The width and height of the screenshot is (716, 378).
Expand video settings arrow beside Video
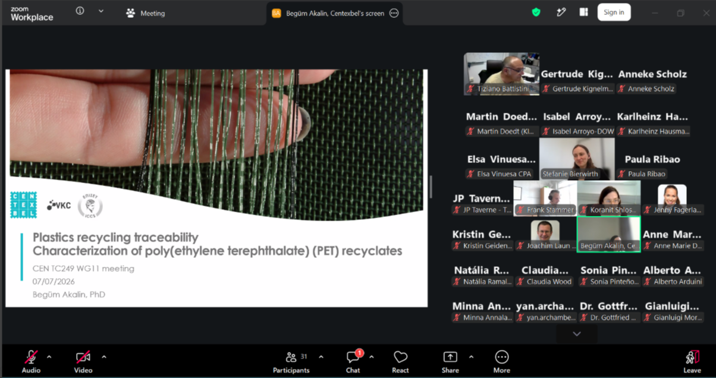pyautogui.click(x=104, y=357)
